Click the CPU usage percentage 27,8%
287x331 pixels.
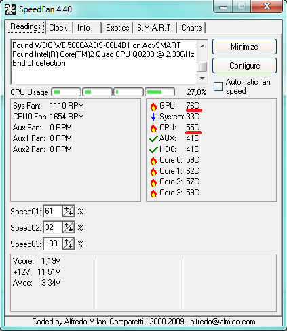click(197, 92)
